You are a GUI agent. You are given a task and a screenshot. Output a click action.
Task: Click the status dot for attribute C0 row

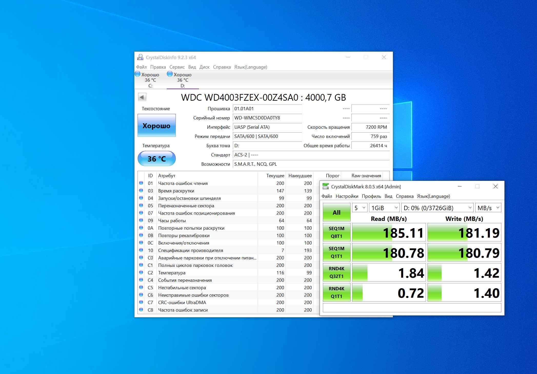click(x=141, y=258)
